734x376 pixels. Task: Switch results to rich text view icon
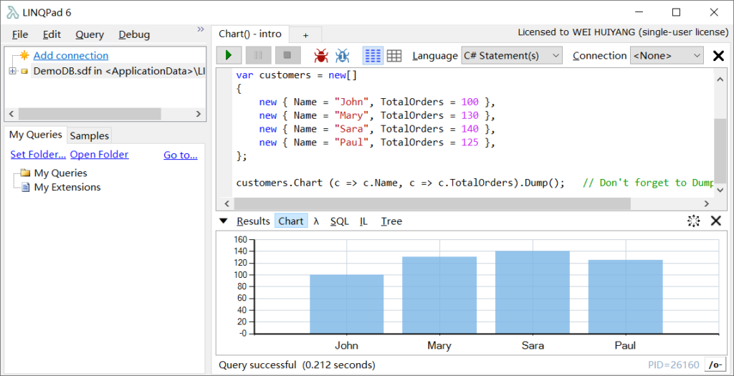(373, 56)
